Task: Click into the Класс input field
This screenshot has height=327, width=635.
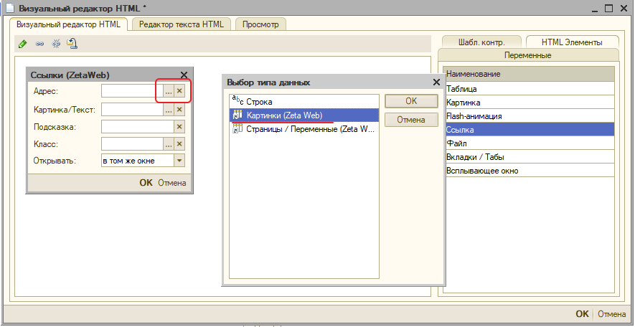Action: [x=133, y=143]
